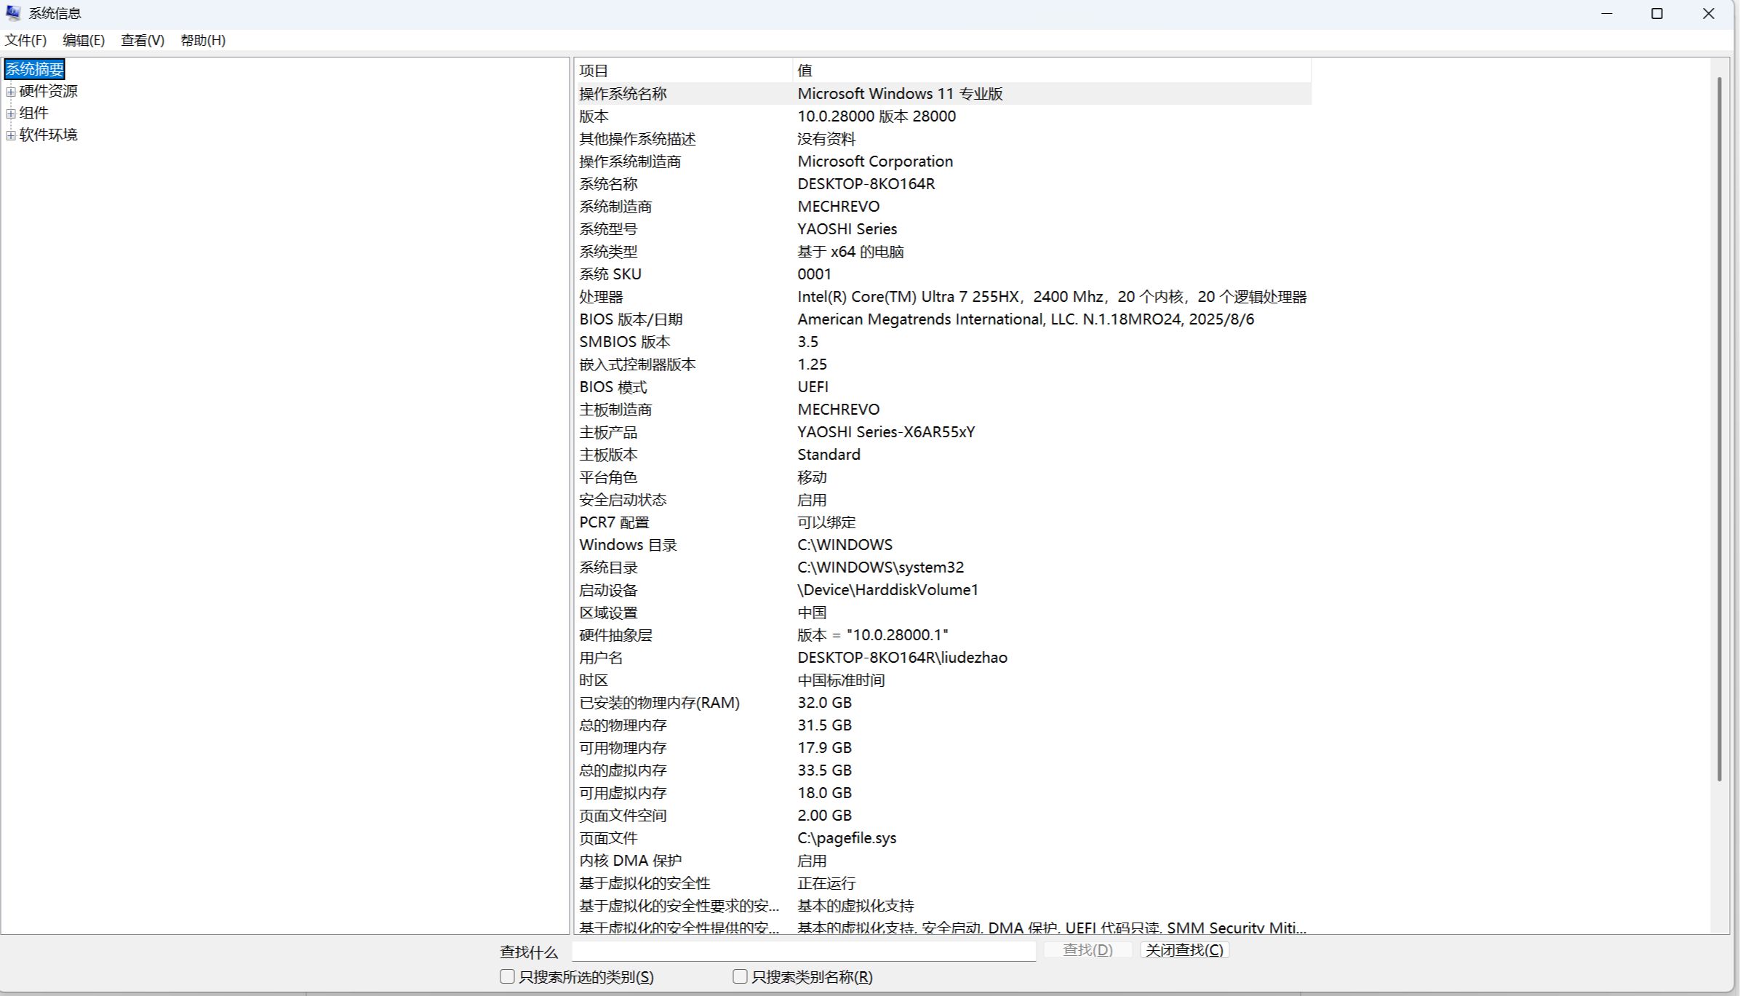Select the 软件环境 category label
The height and width of the screenshot is (996, 1740).
click(48, 135)
